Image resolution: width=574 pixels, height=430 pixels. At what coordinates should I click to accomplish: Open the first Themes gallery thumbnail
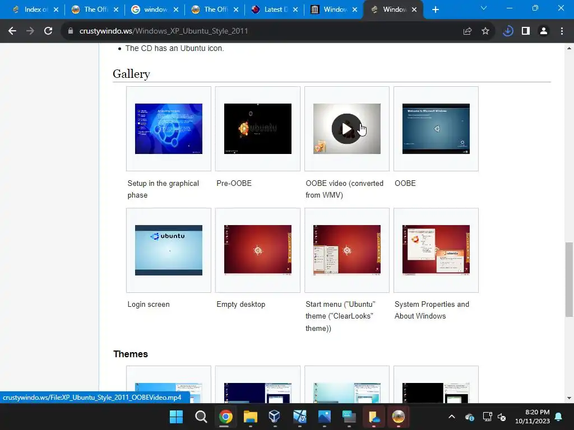[x=169, y=392]
